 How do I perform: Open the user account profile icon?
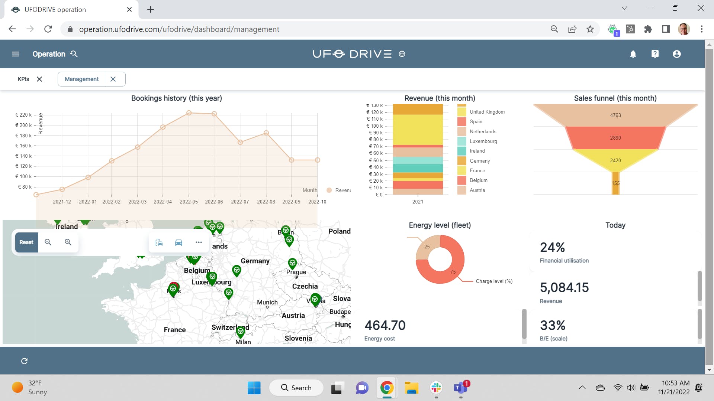tap(677, 54)
